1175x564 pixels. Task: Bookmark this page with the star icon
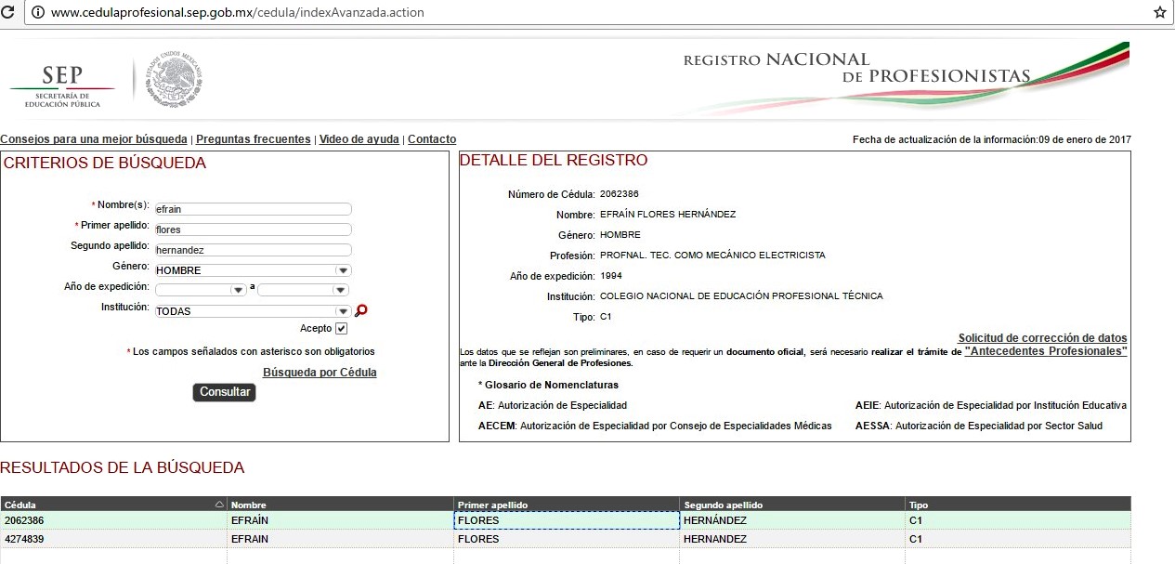click(x=1159, y=13)
